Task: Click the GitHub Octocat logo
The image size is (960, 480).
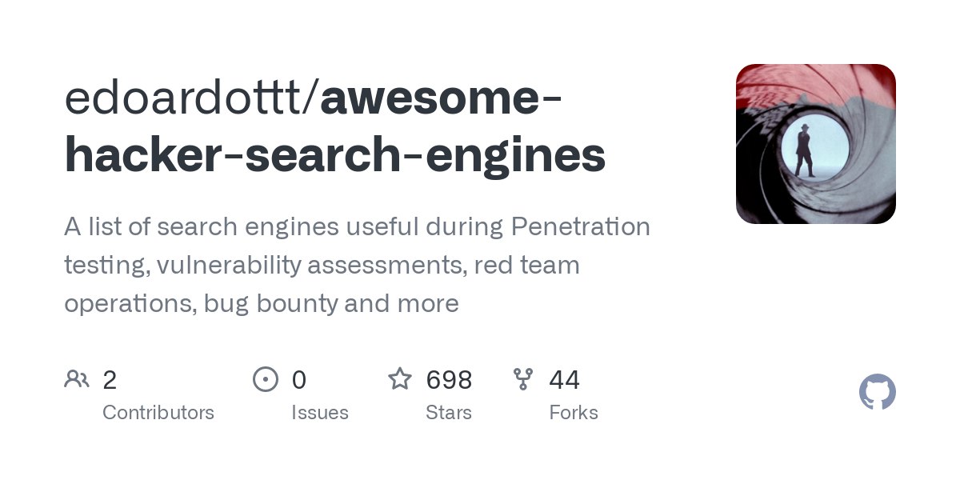Action: 878,393
